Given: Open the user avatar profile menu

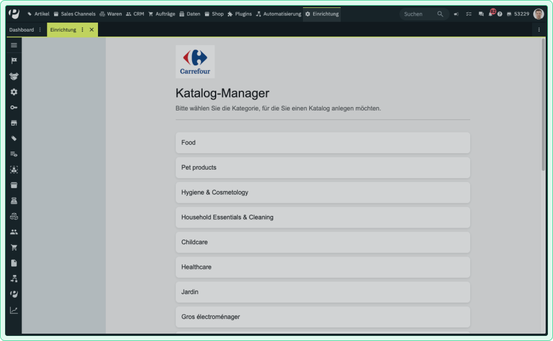Looking at the screenshot, I should point(538,14).
